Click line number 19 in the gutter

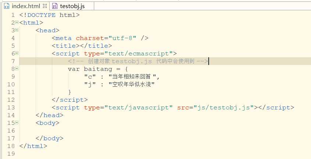coord(11,153)
